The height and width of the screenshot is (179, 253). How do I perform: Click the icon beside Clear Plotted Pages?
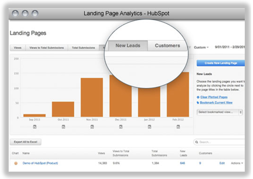[198, 97]
